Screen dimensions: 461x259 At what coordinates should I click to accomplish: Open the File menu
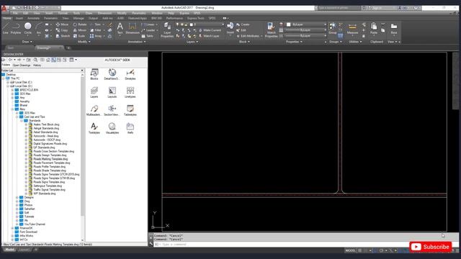[15, 13]
